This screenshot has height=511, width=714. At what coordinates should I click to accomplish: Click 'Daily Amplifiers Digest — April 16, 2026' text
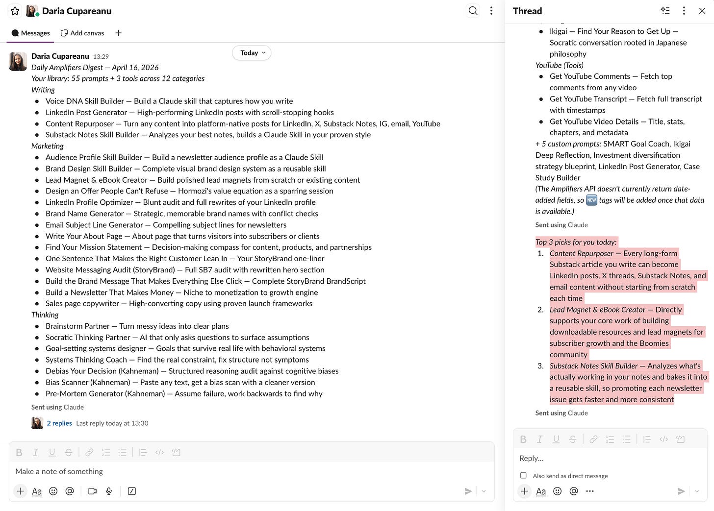click(x=95, y=67)
